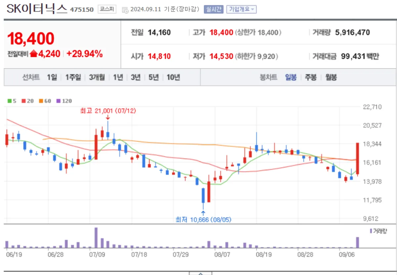Click the +29.94% change rate
This screenshot has height=275, width=397.
tap(85, 54)
